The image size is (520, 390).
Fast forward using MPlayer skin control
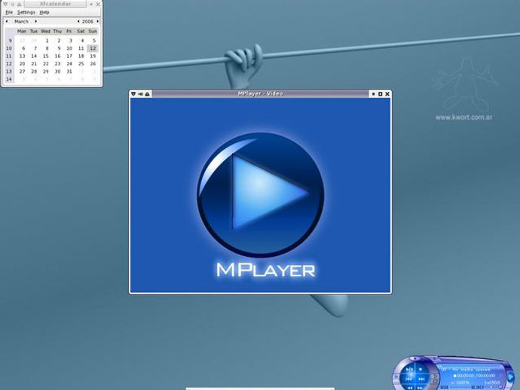[x=420, y=387]
